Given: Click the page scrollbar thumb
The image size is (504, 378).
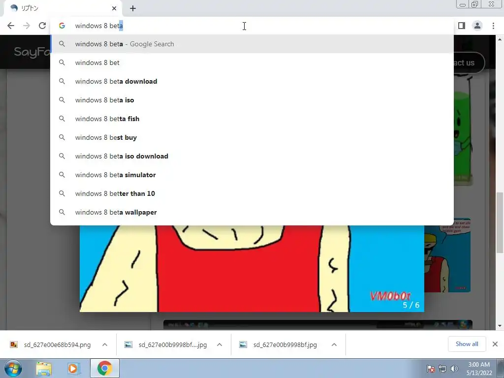Looking at the screenshot, I should tap(500, 222).
